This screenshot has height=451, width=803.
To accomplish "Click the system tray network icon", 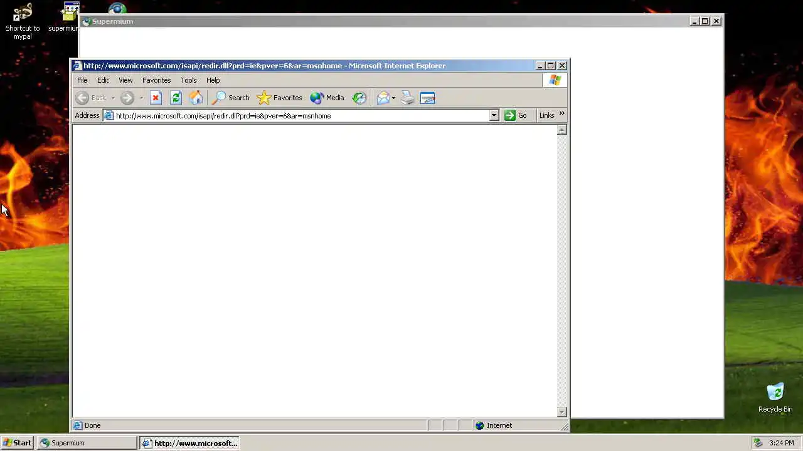I will point(758,443).
